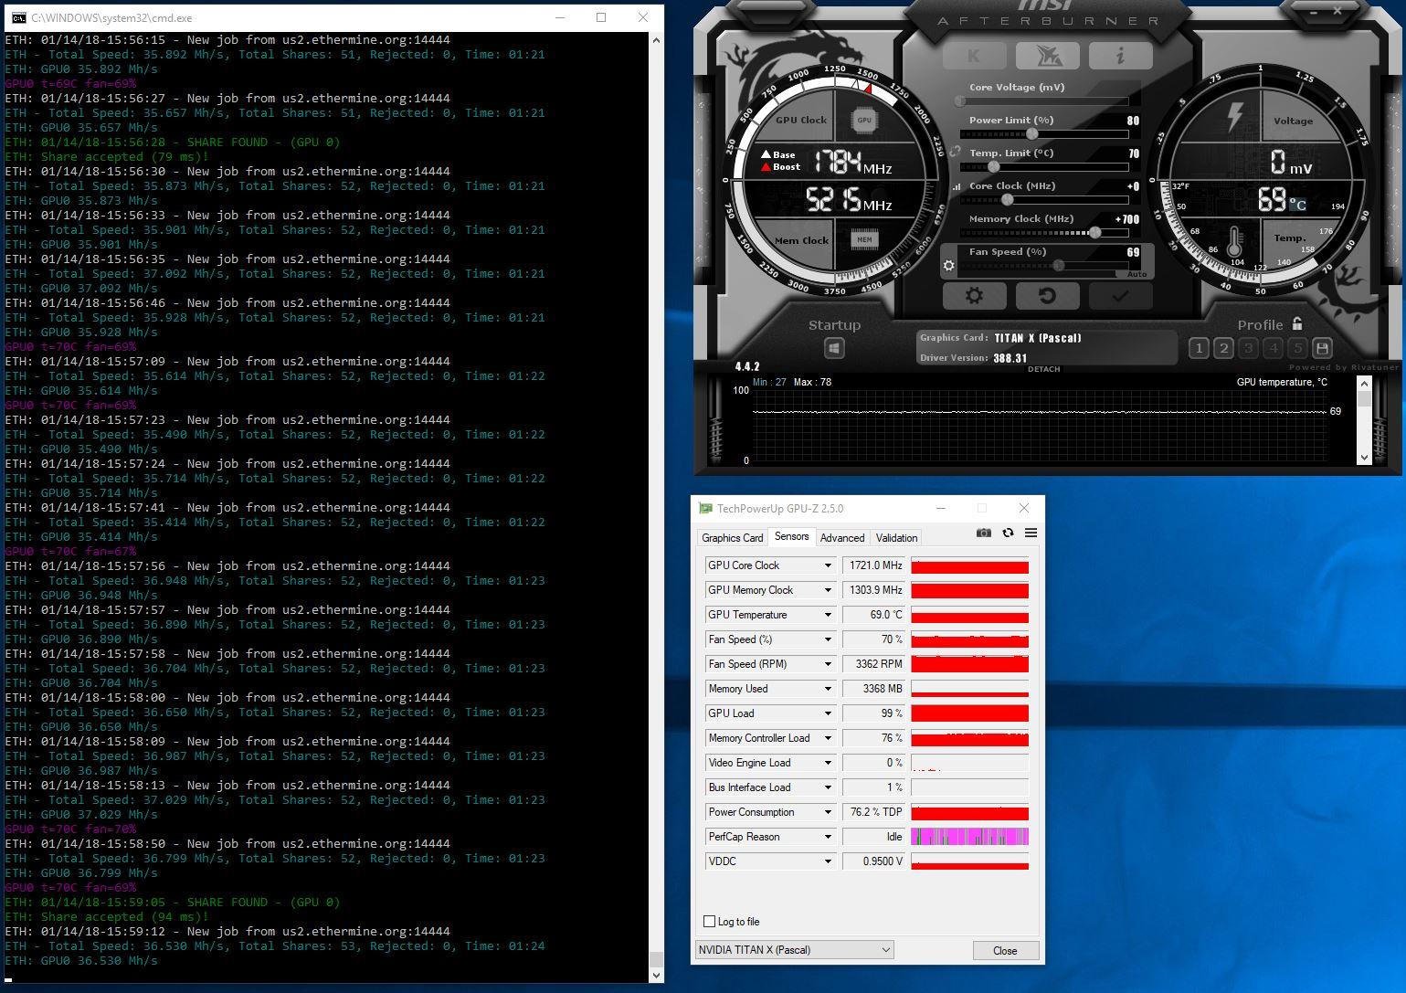
Task: Click the Power Limit slider handle
Action: coord(1032,134)
